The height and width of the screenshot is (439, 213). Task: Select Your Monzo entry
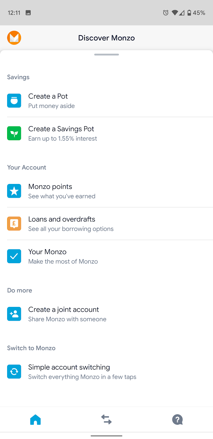pos(106,256)
